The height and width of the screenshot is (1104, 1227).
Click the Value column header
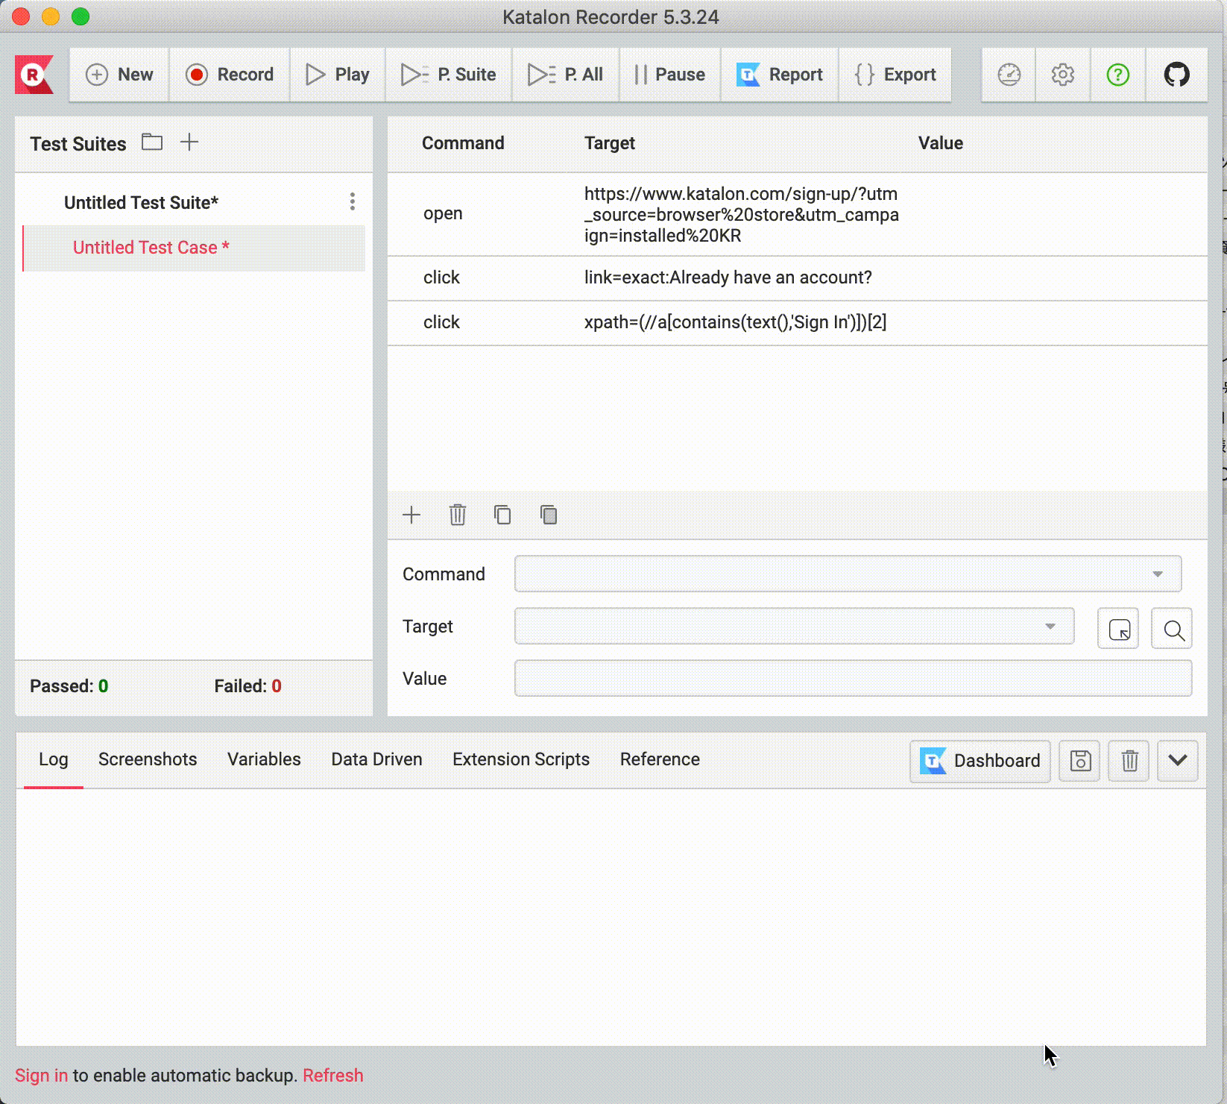point(941,143)
